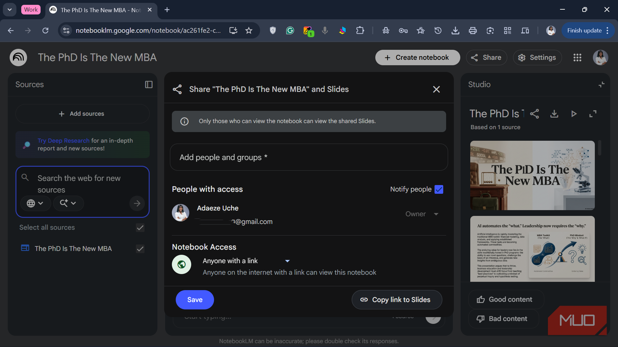Open the browser history clock icon
The width and height of the screenshot is (618, 347).
point(438,31)
